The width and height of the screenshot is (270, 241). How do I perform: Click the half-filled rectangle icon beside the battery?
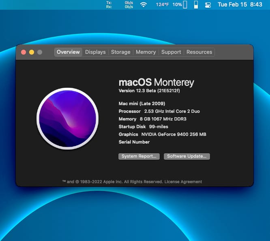click(x=196, y=4)
